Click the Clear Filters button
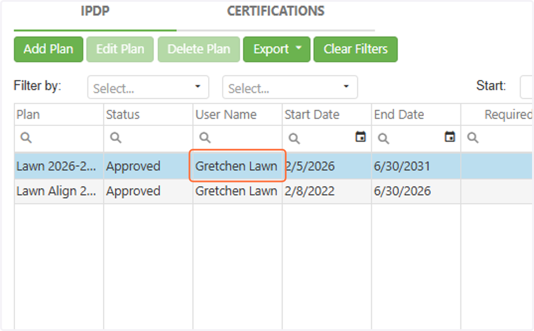The height and width of the screenshot is (331, 534). 356,49
